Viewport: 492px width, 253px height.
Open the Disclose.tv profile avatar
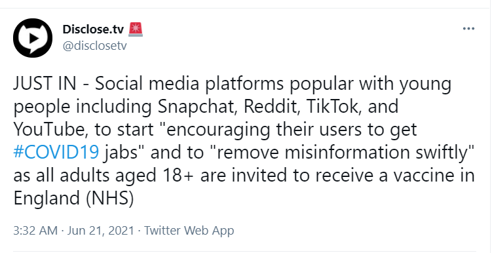point(33,38)
